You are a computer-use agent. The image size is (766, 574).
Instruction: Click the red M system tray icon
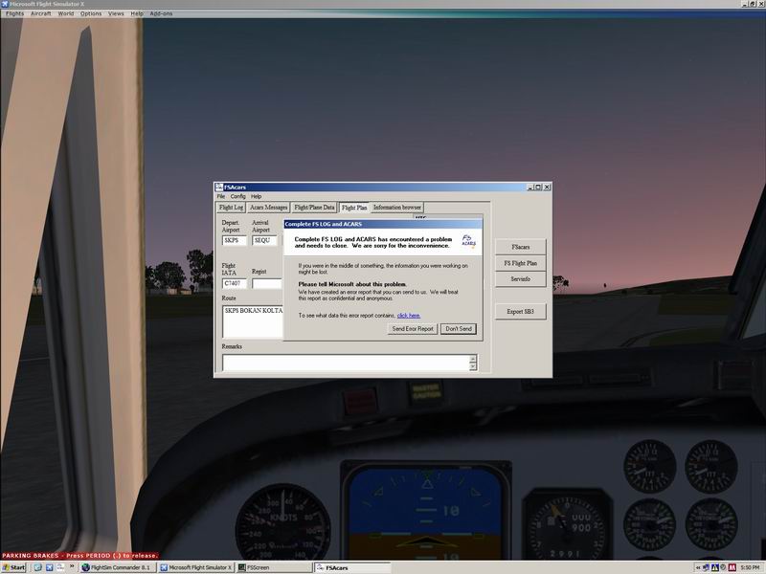(732, 567)
